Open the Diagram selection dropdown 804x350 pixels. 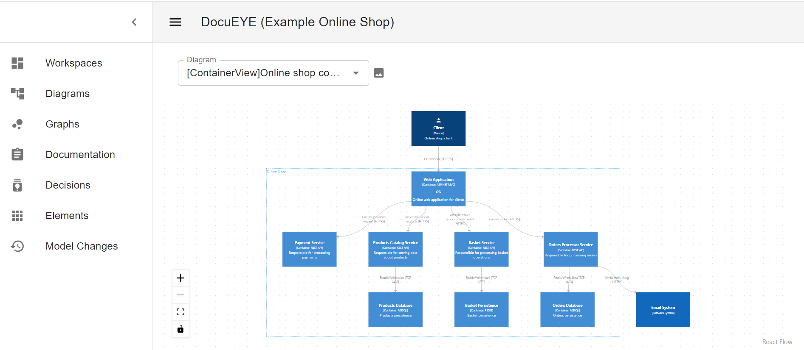click(x=273, y=73)
